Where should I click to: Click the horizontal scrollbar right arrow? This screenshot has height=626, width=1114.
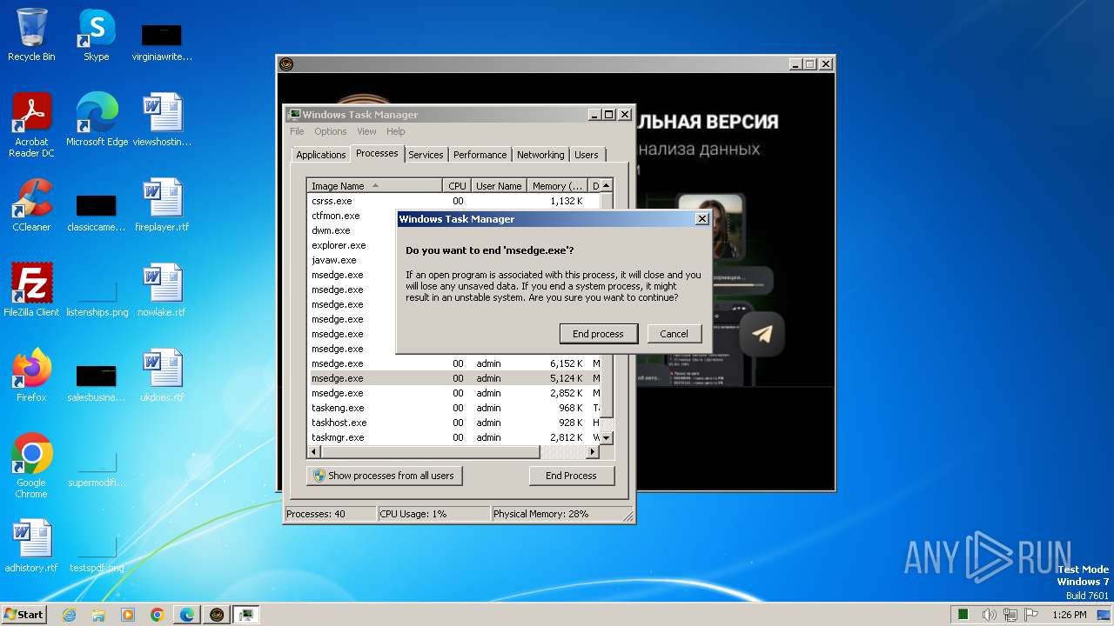[593, 452]
